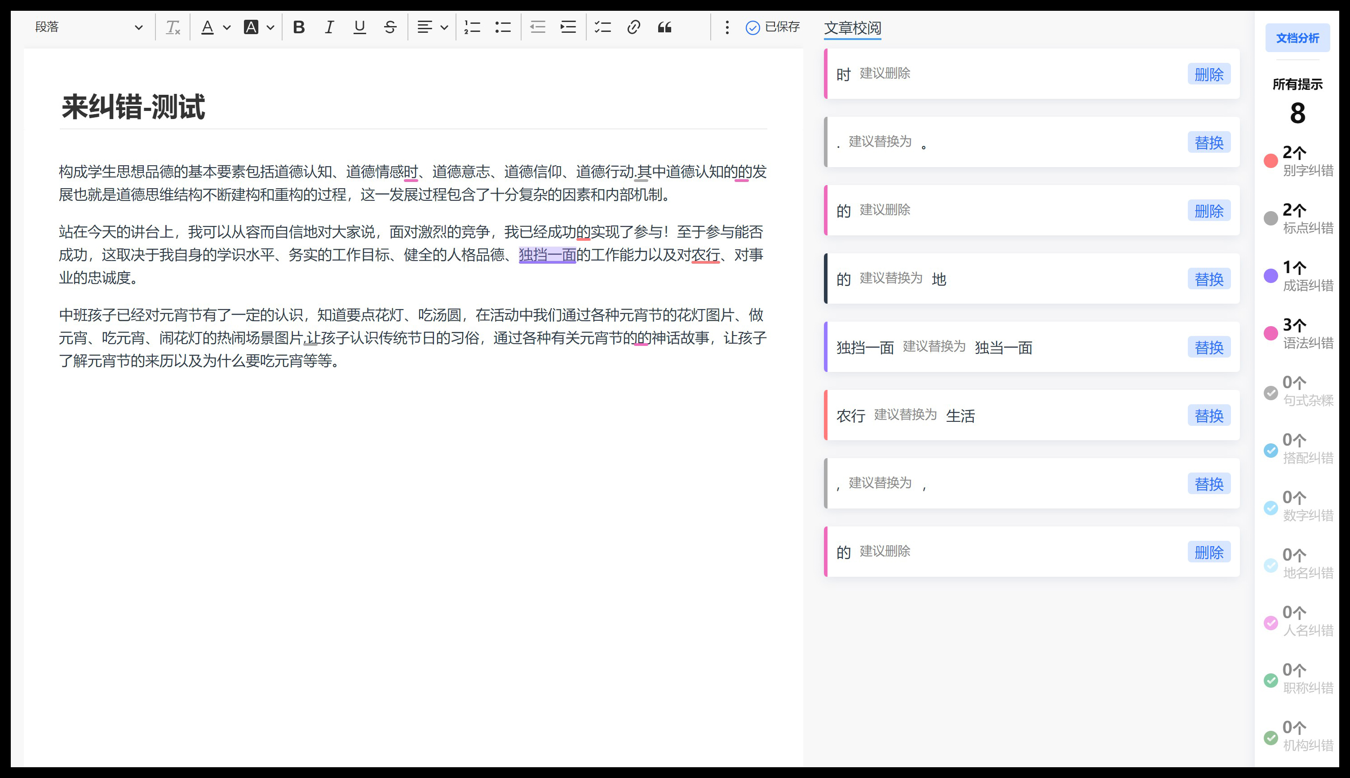Open background color dropdown arrow
The image size is (1350, 778).
[x=270, y=27]
